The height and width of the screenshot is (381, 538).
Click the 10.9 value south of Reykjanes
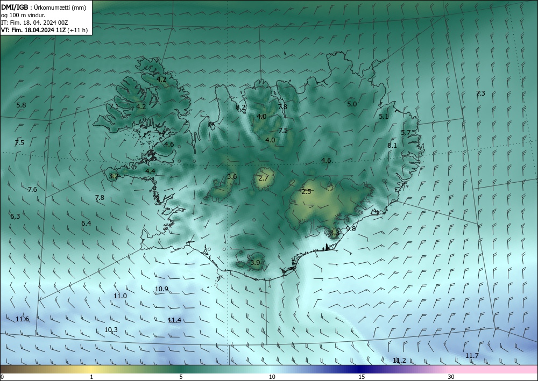(x=161, y=289)
